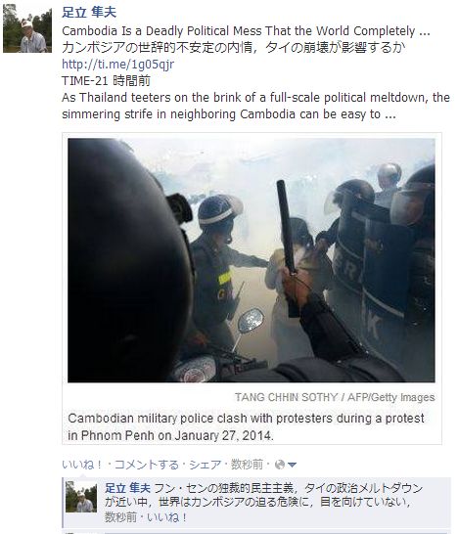The width and height of the screenshot is (458, 534).
Task: Click the globe privacy audience icon
Action: (280, 465)
